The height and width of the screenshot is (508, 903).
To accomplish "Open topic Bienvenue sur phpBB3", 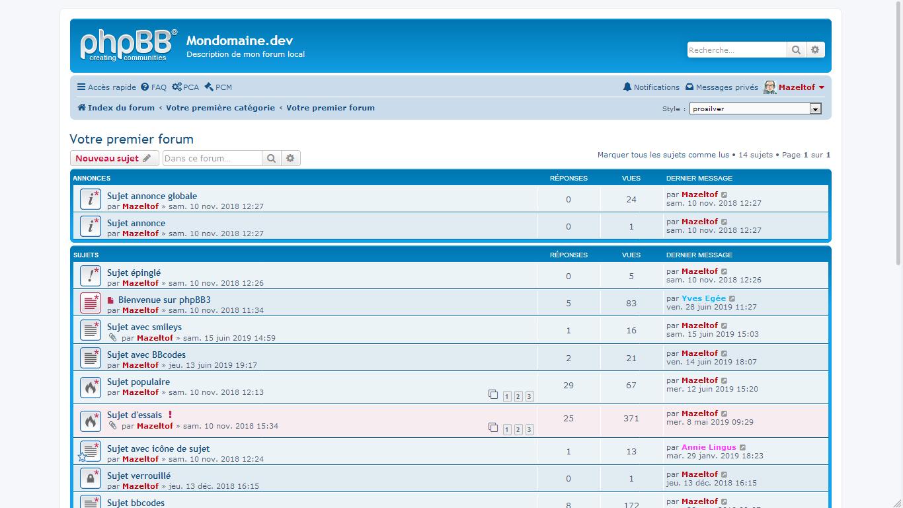I will (x=165, y=300).
